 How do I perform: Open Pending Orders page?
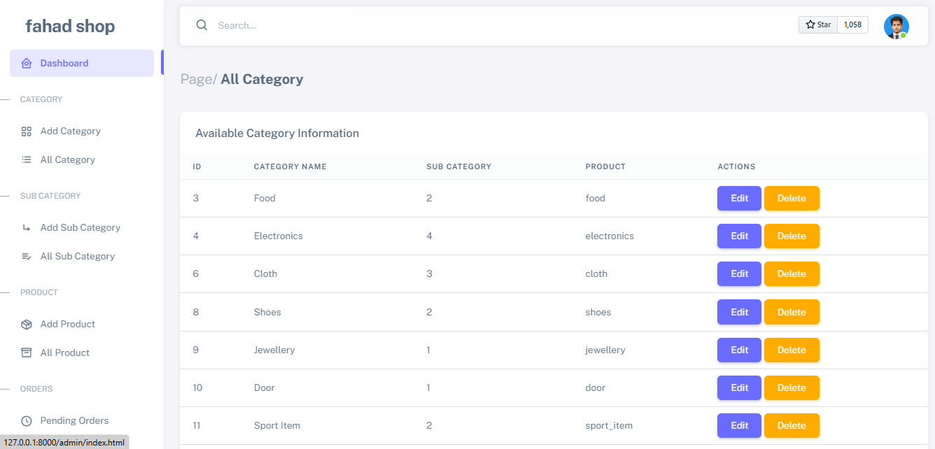[75, 421]
